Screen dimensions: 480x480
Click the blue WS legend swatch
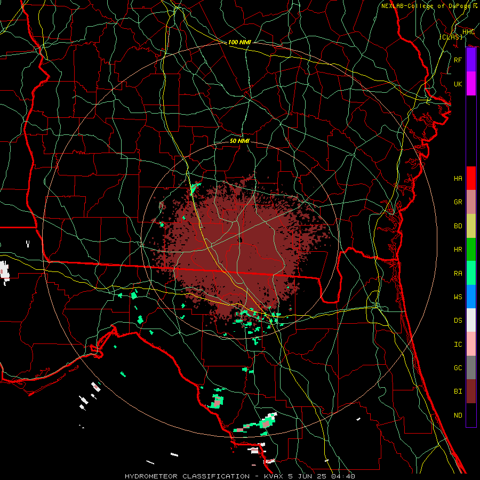pyautogui.click(x=471, y=297)
